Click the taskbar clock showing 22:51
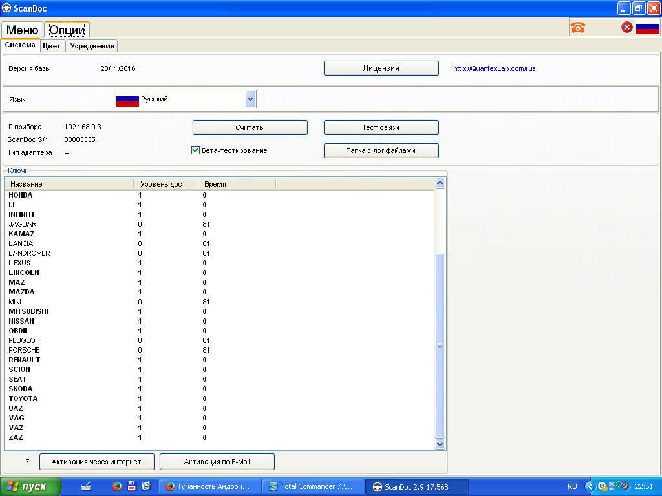This screenshot has width=662, height=496. pyautogui.click(x=644, y=486)
